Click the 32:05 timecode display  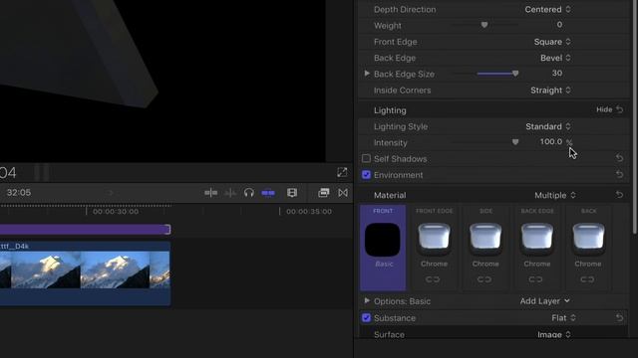[x=19, y=192]
